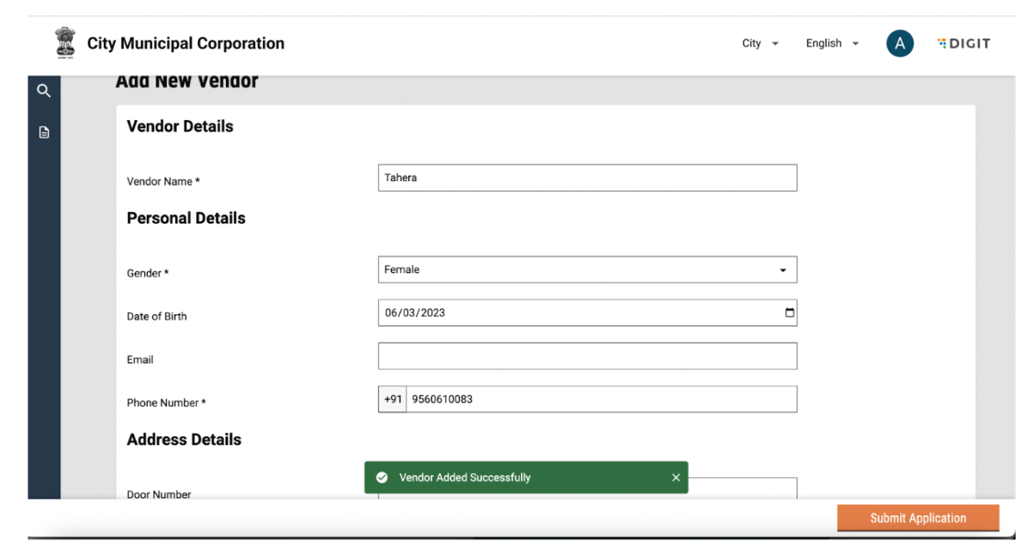Click the Vendor Added Successfully toast message
Screen dimensions: 1034x547
pos(465,477)
